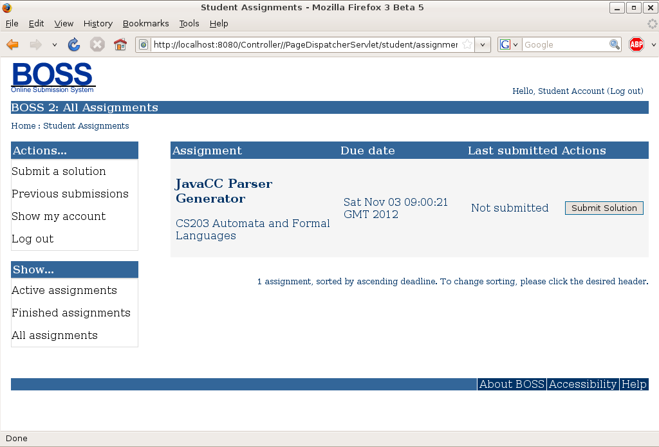The height and width of the screenshot is (447, 659).
Task: Click inside the Google search field
Action: (564, 44)
